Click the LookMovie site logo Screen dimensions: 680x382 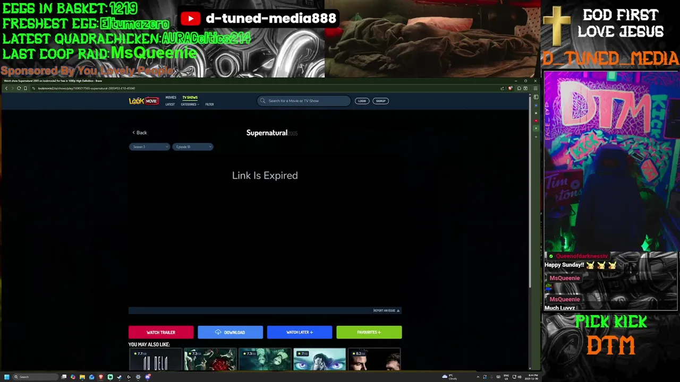pos(143,101)
